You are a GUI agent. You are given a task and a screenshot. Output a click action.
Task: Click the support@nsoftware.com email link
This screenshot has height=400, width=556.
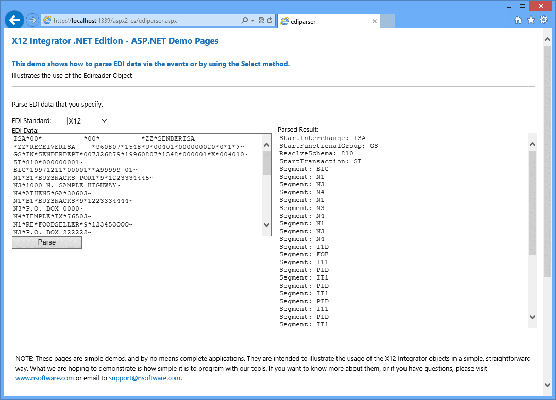point(145,378)
